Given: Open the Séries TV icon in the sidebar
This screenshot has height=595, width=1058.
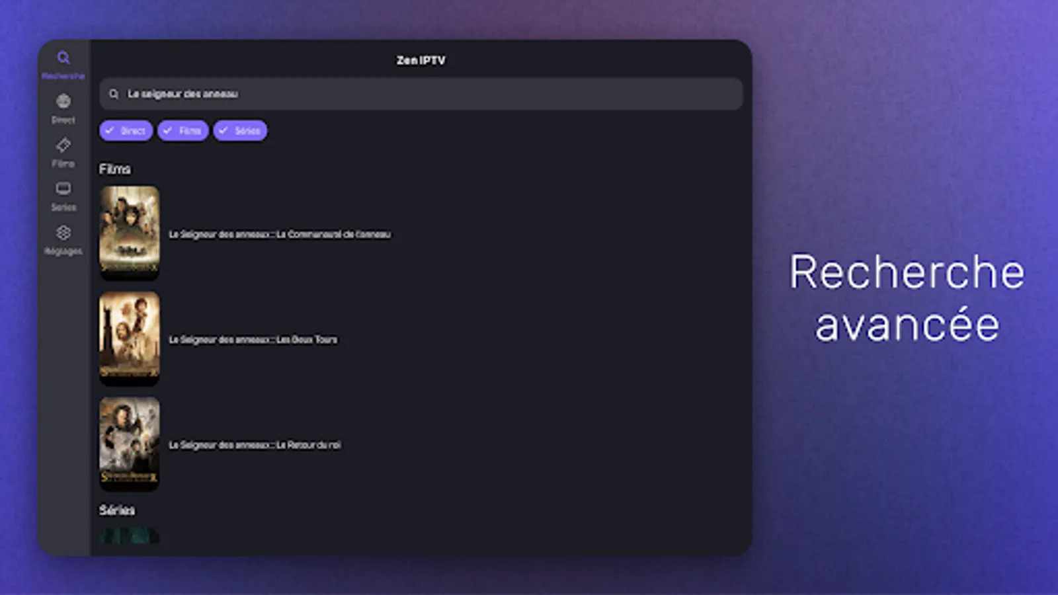Looking at the screenshot, I should click(x=63, y=189).
